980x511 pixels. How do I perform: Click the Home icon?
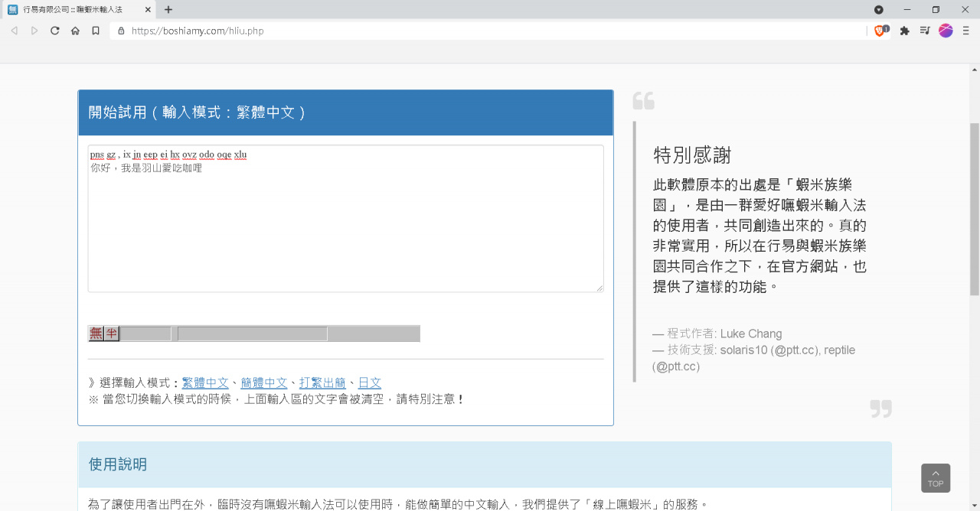75,31
